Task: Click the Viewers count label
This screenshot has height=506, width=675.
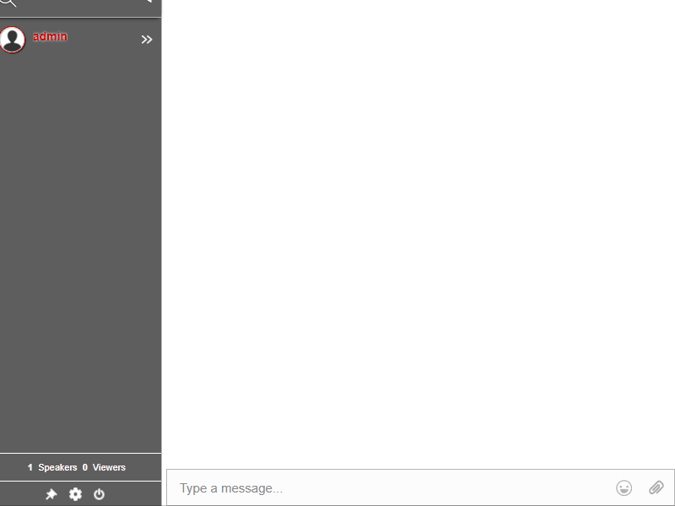Action: pyautogui.click(x=105, y=466)
